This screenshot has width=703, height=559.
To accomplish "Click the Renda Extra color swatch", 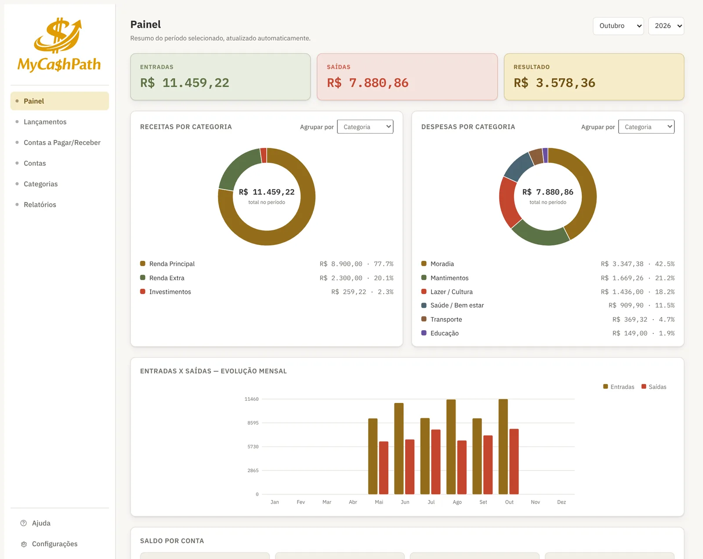I will click(143, 278).
